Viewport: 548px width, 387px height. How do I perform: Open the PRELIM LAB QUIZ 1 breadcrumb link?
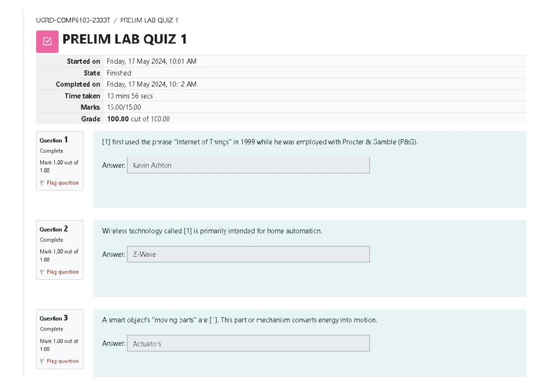149,20
